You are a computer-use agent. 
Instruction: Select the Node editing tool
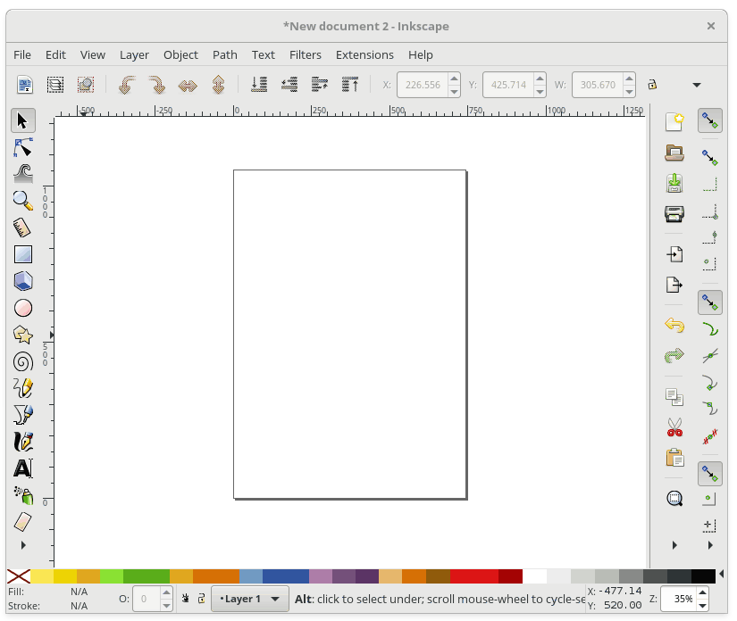(23, 147)
